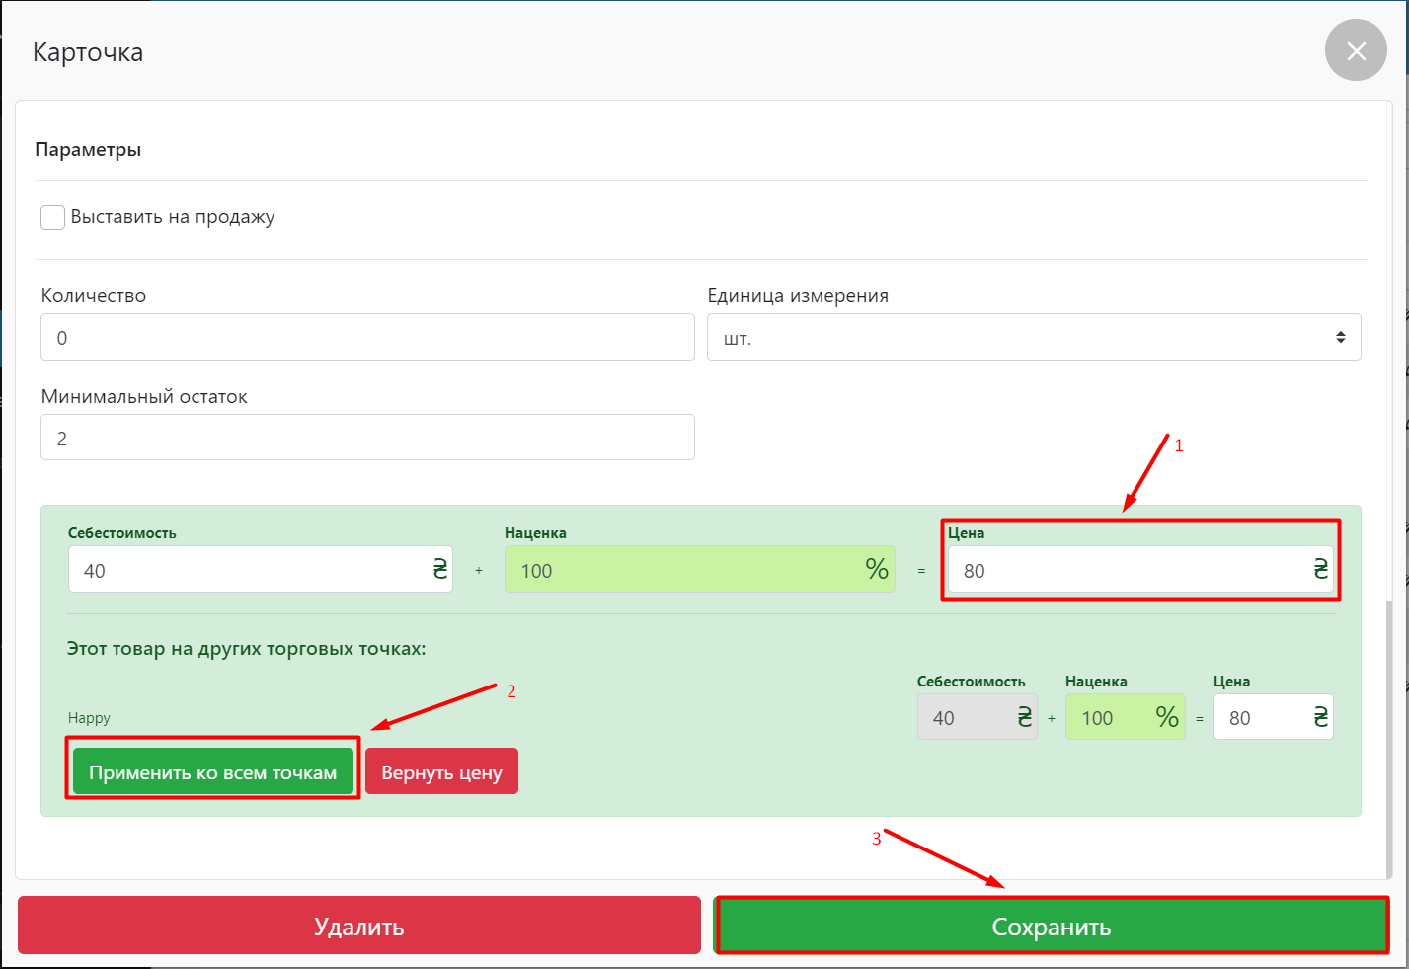Screen dimensions: 1409x969
Task: Enable the Выставить на продажу checkbox
Action: tap(53, 217)
